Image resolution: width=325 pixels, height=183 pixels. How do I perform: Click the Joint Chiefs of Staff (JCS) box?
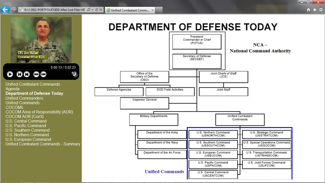[x=223, y=77]
